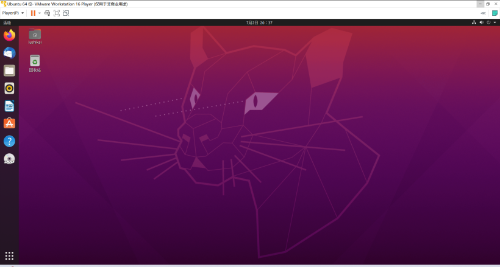Expand the pause button dropdown arrow
This screenshot has width=500, height=267.
(x=40, y=13)
